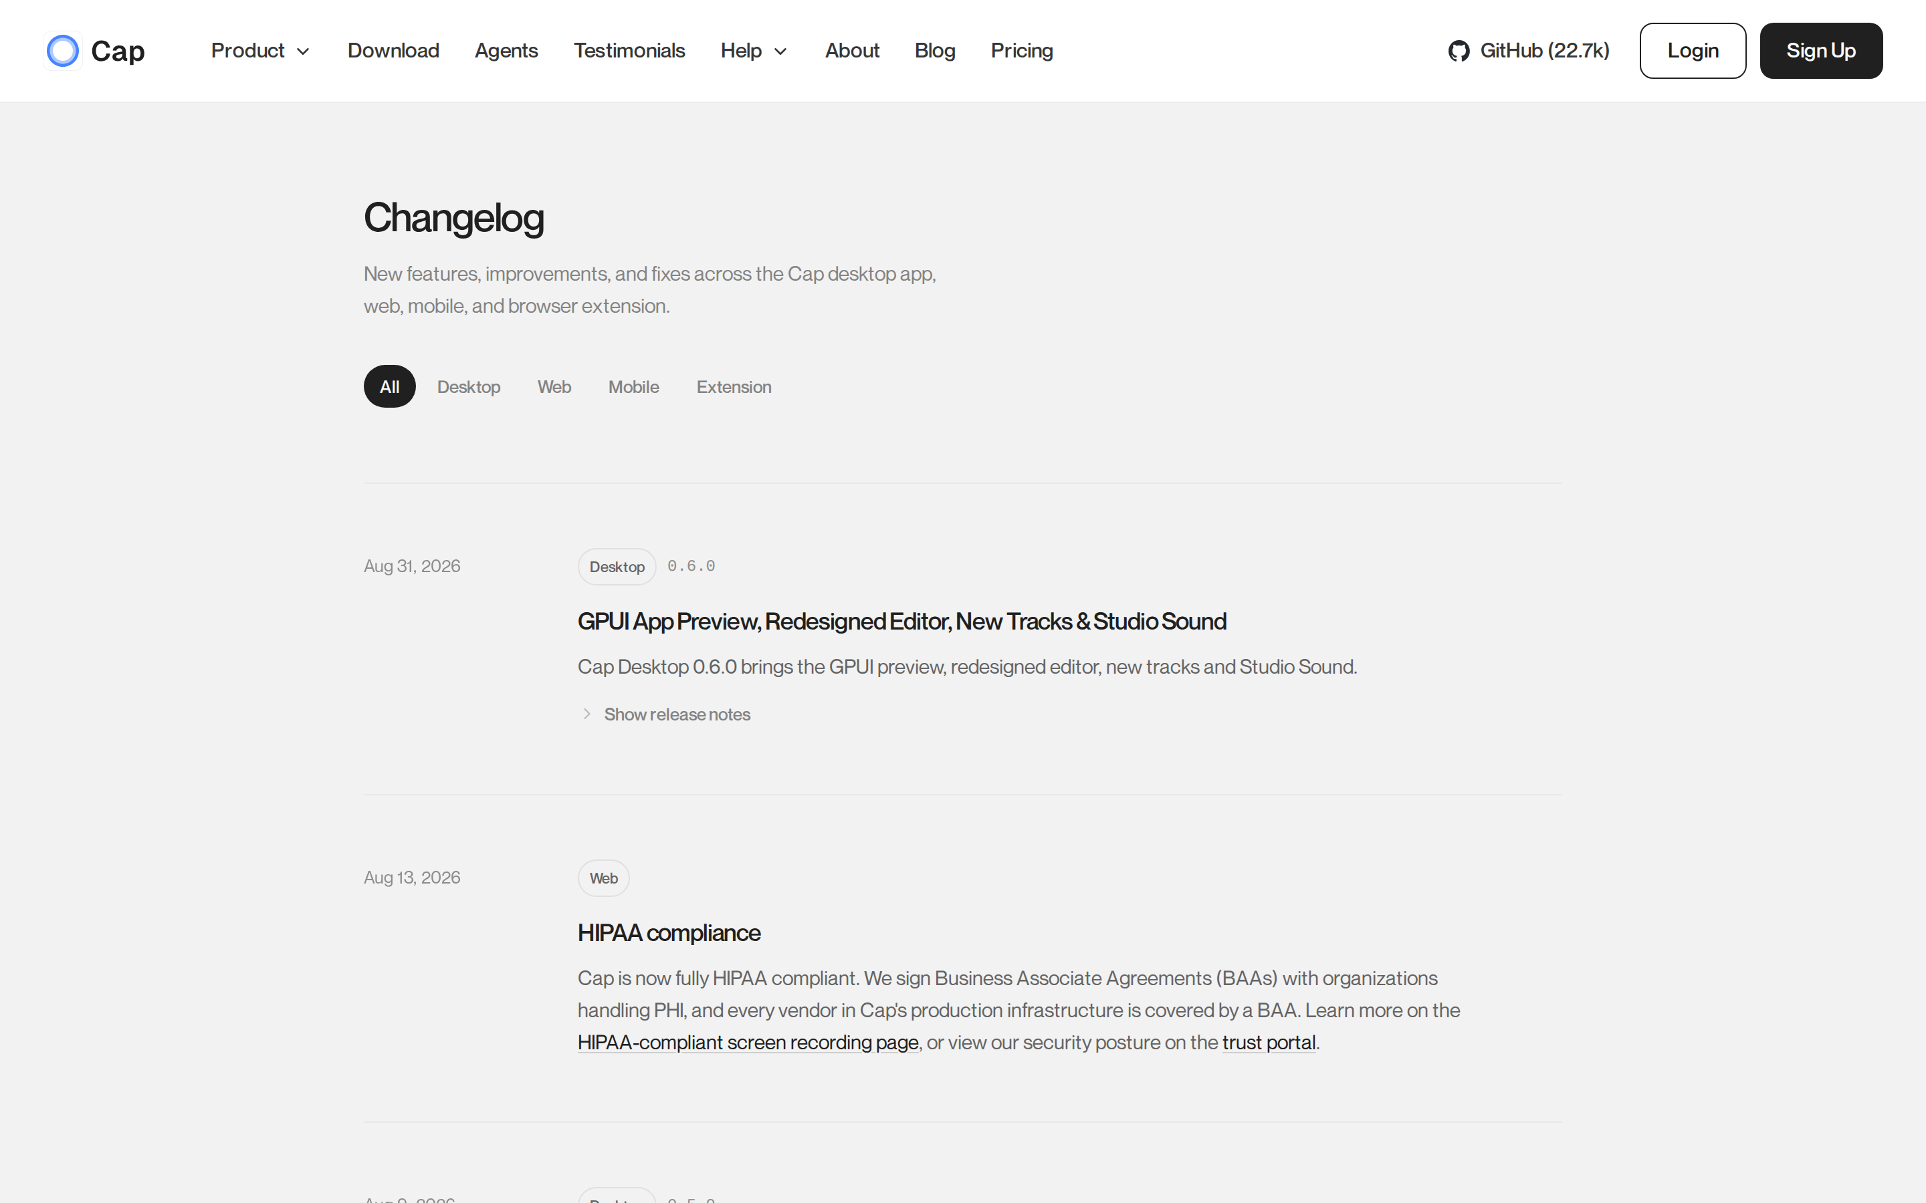Image resolution: width=1926 pixels, height=1203 pixels.
Task: Open the GitHub (22.7k) link
Action: pos(1529,51)
